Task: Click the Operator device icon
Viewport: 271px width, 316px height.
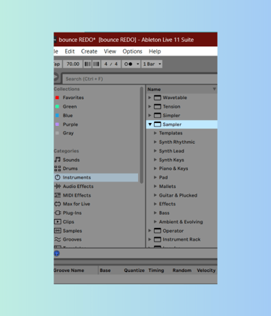Action: point(158,231)
